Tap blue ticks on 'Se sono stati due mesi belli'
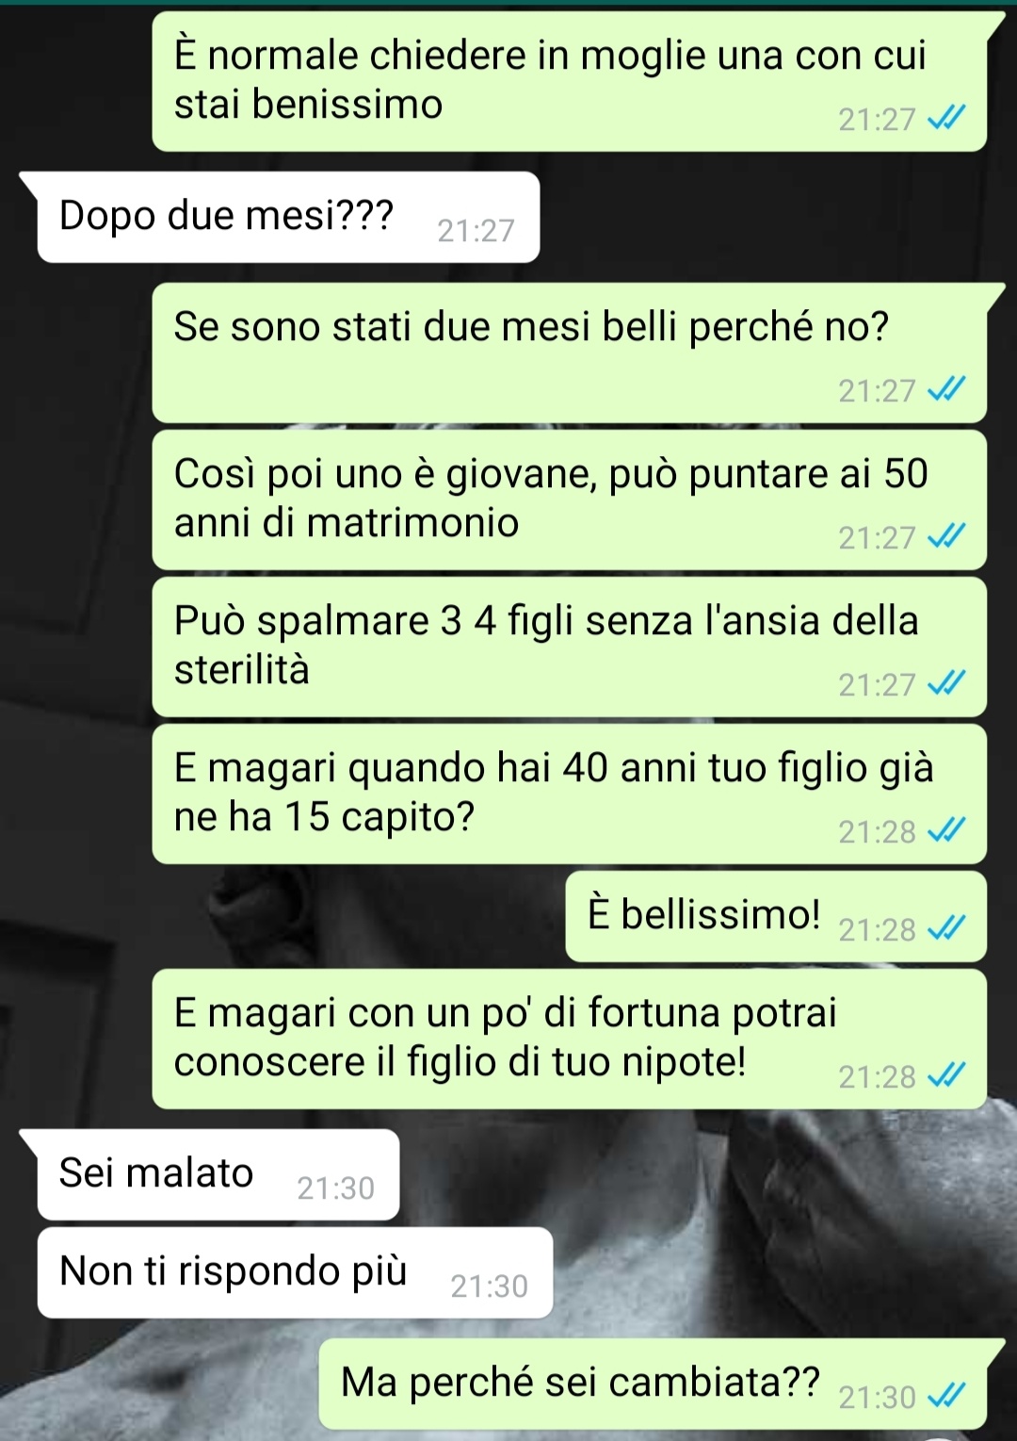This screenshot has width=1017, height=1441. click(946, 389)
